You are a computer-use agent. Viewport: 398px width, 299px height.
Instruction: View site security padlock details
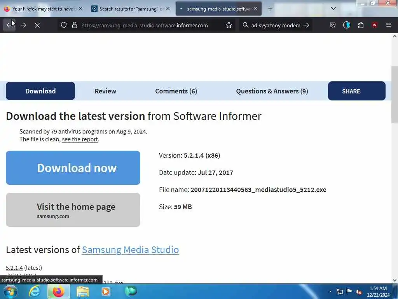[x=75, y=25]
